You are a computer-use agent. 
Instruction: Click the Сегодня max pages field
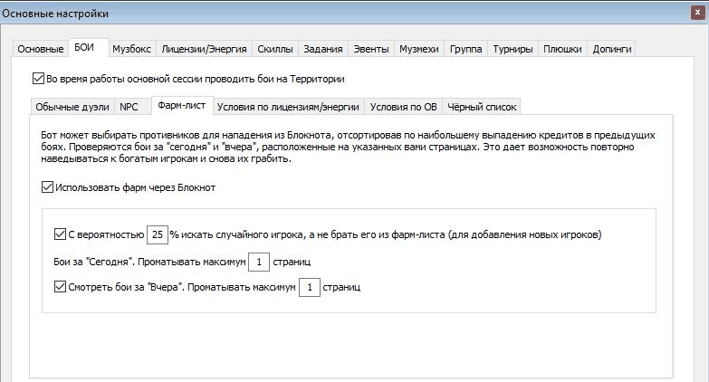tap(259, 262)
